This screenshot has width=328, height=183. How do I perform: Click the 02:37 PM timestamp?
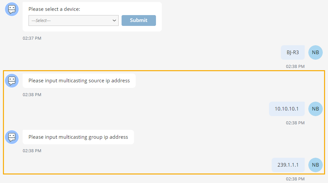click(32, 38)
